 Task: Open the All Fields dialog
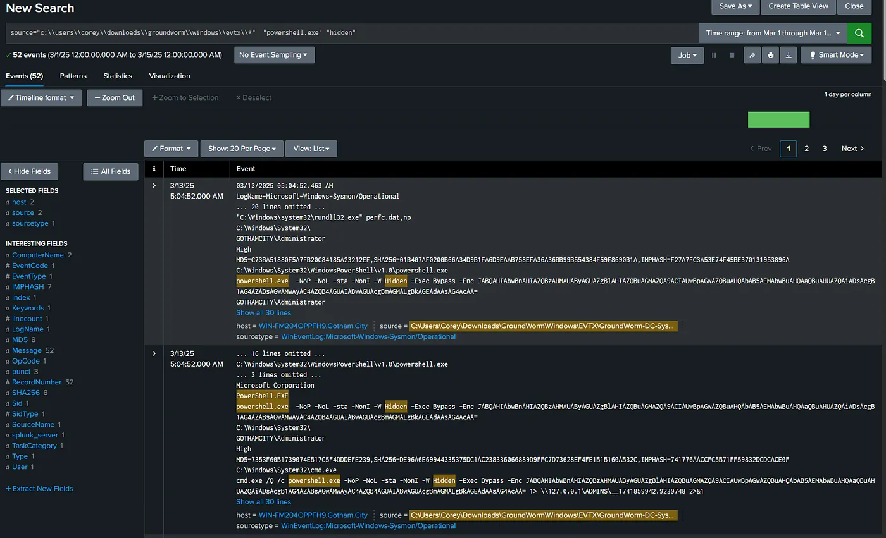111,171
